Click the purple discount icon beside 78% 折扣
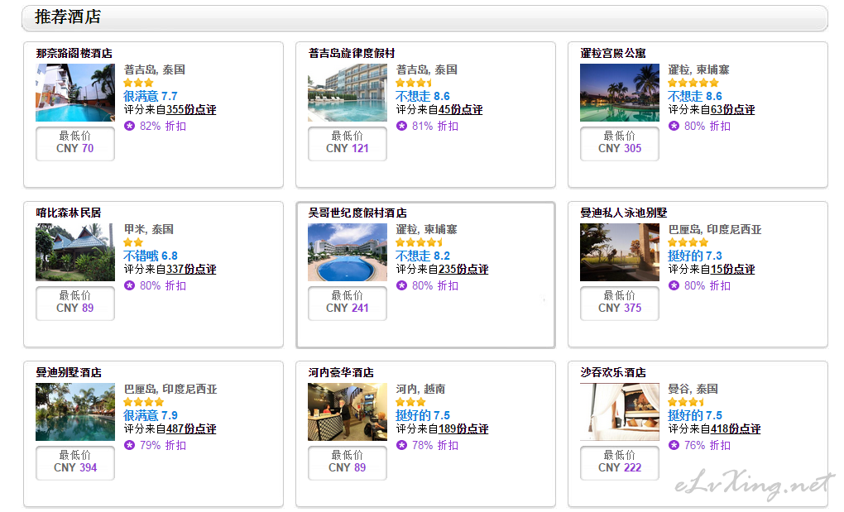844x512 pixels. [x=401, y=445]
